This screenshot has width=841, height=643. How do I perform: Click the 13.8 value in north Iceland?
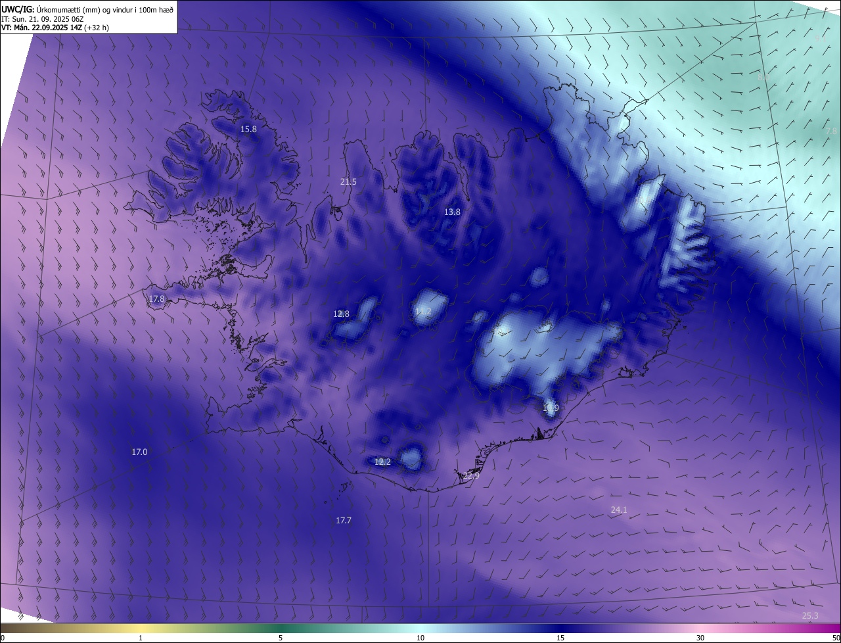452,212
